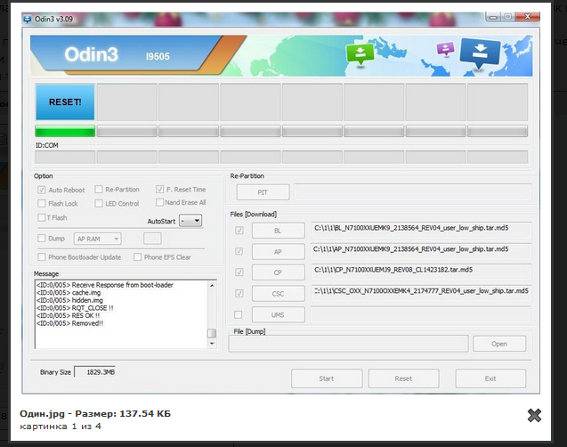Click the 'Removed!!' log line
The width and height of the screenshot is (567, 447).
click(69, 323)
